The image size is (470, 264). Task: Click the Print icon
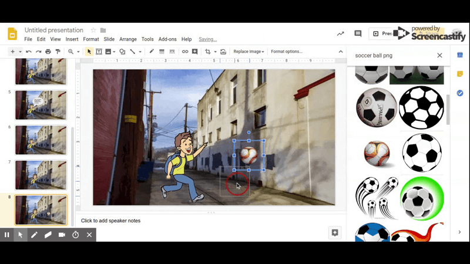(x=48, y=52)
